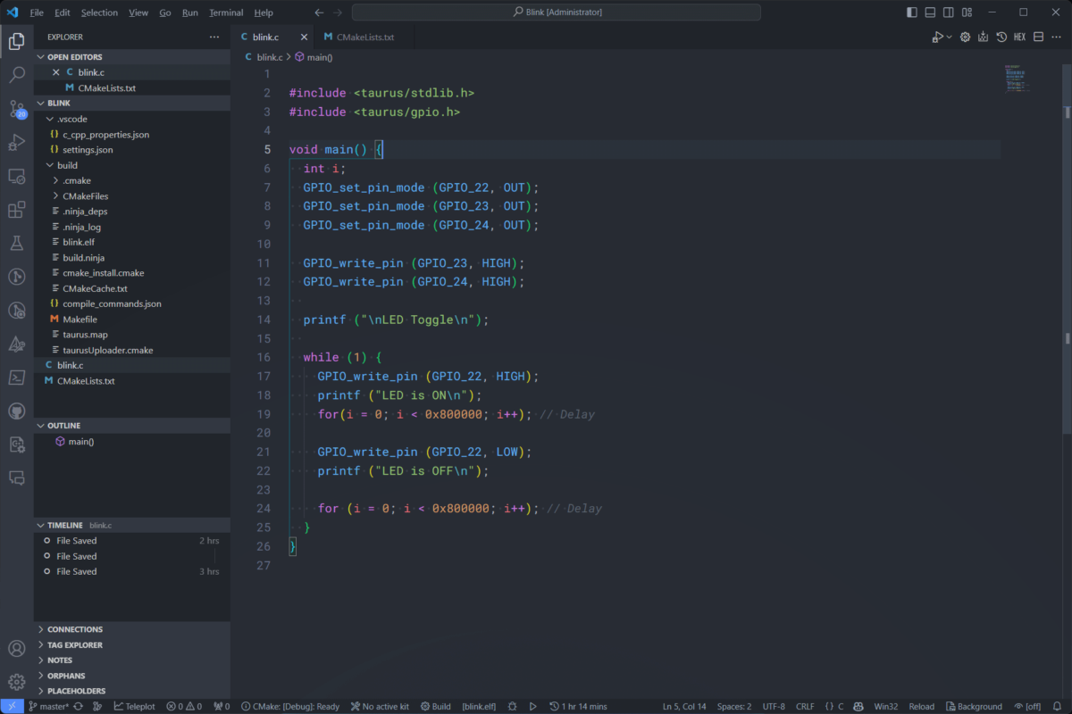Toggle bottom panel visibility
Viewport: 1072px width, 714px height.
[930, 12]
